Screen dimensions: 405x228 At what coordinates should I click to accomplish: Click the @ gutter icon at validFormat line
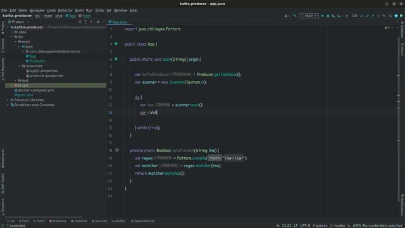tap(117, 150)
